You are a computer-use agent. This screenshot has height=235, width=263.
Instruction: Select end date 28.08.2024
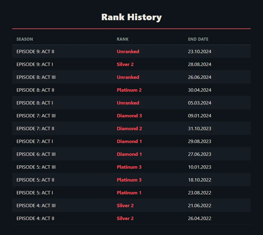click(x=200, y=64)
